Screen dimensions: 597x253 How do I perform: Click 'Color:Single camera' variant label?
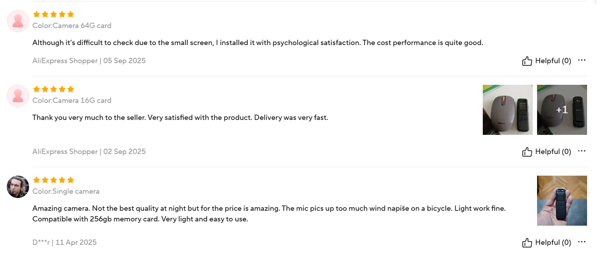click(x=66, y=191)
